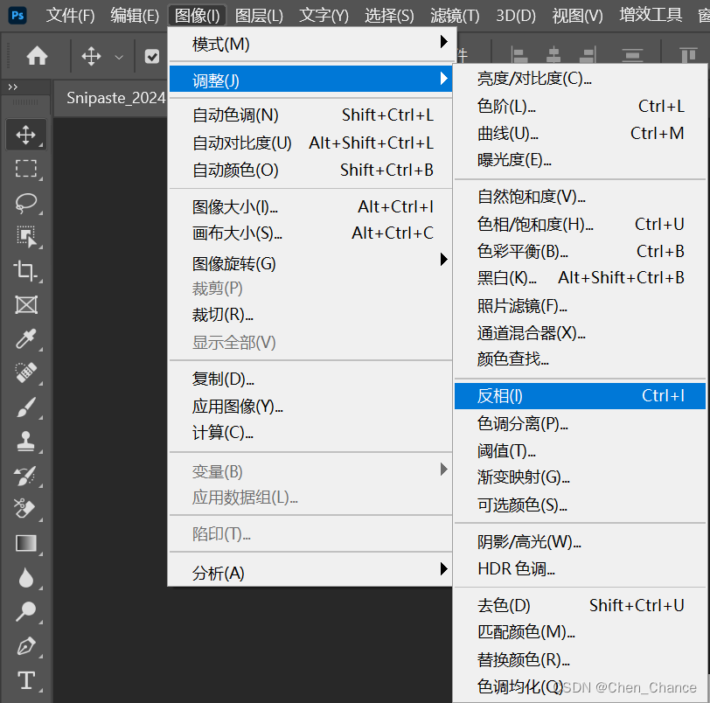Open the 增效工具 menu

[x=651, y=16]
